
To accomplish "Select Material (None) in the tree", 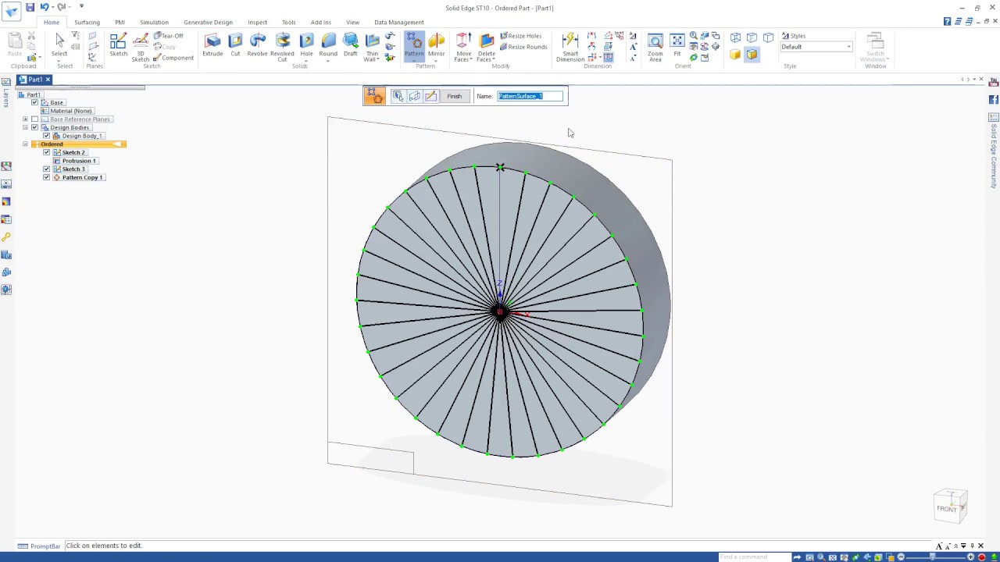I will [71, 111].
